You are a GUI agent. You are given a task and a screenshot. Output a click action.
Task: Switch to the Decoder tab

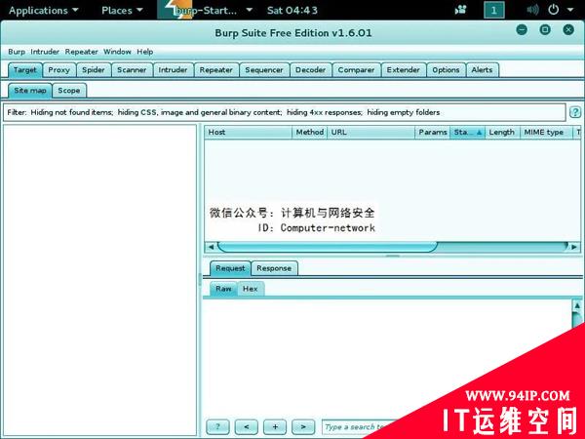click(310, 70)
